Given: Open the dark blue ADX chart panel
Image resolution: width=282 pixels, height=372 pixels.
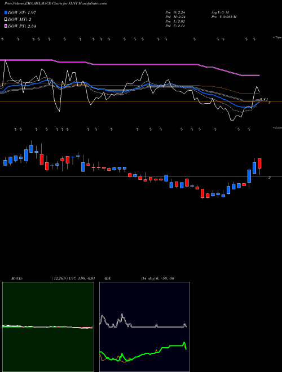Looking at the screenshot, I should (x=145, y=327).
